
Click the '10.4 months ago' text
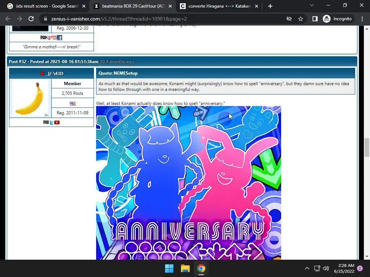coord(117,62)
